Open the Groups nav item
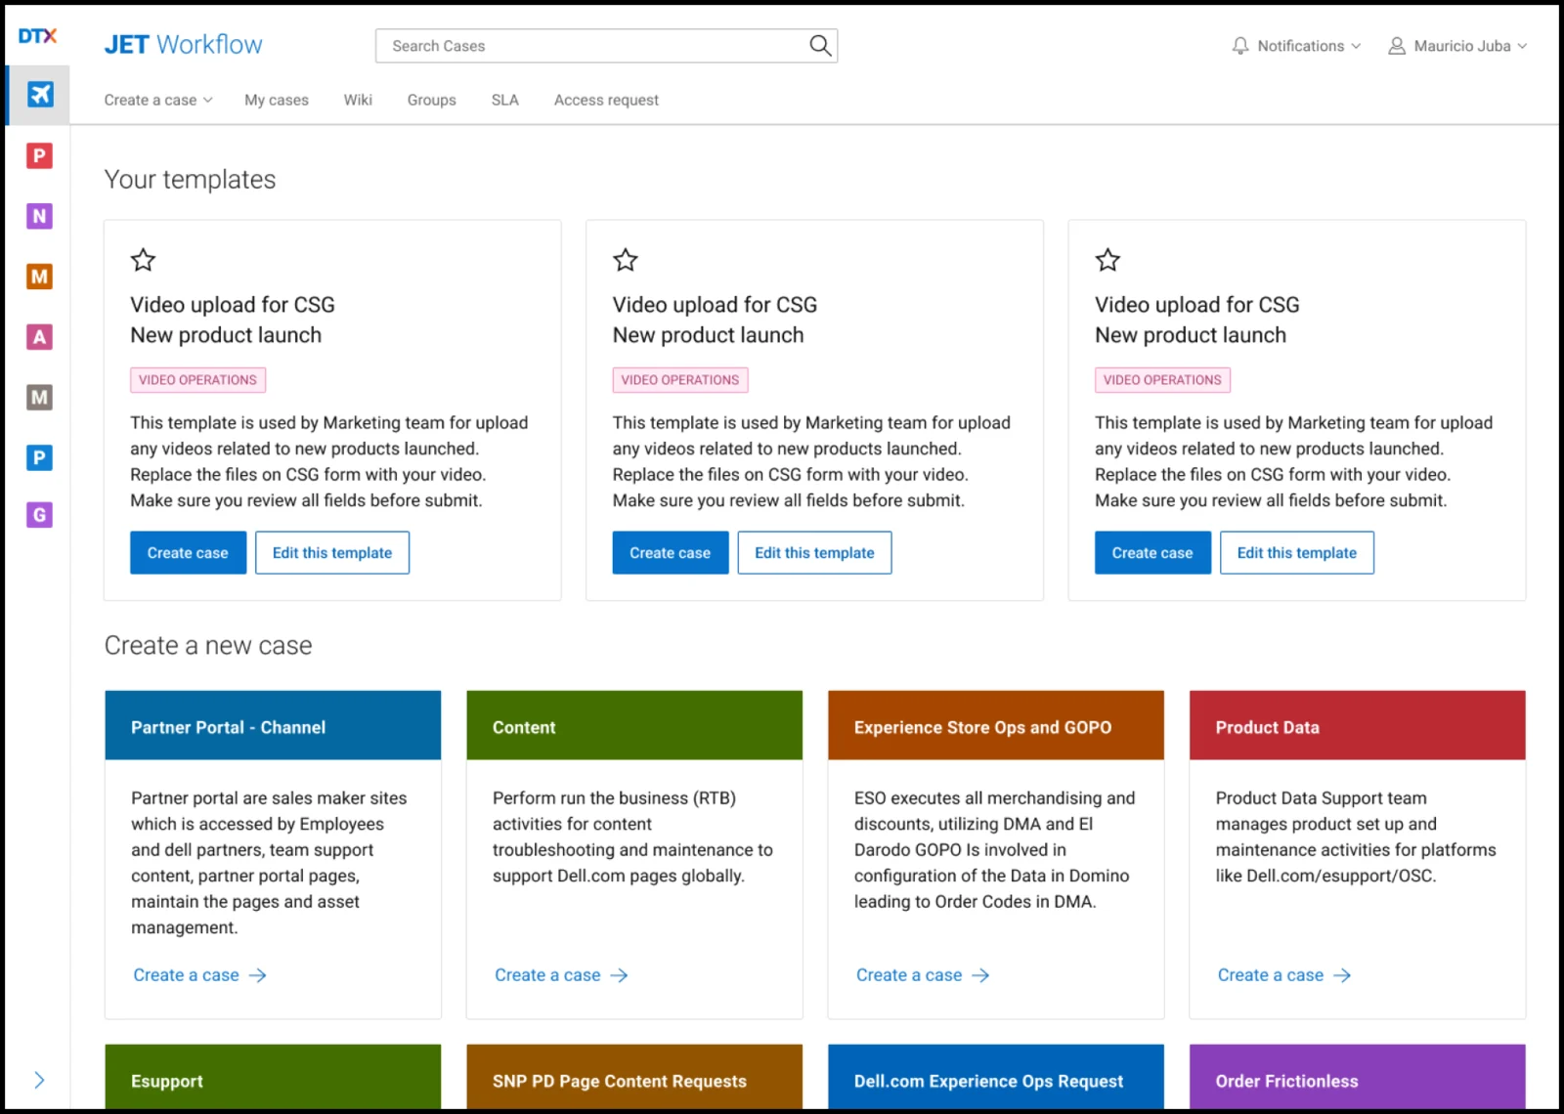Viewport: 1564px width, 1114px height. point(432,100)
